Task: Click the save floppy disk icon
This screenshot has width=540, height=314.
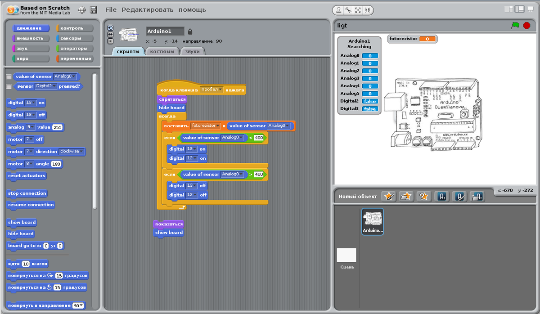Action: (x=94, y=9)
